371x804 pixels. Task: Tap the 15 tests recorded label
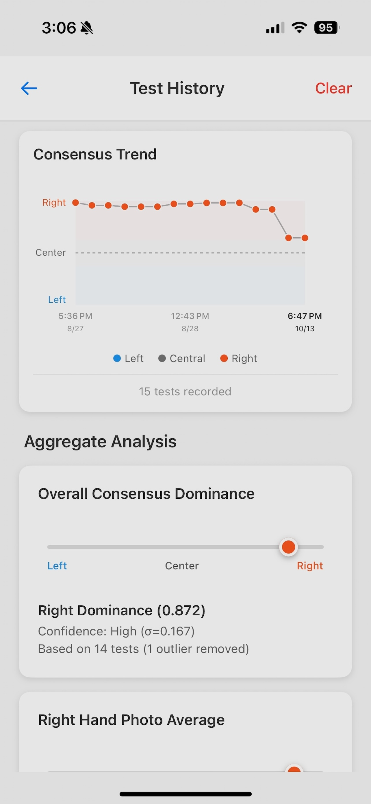point(185,391)
